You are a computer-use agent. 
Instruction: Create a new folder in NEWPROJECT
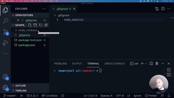(x=35, y=25)
